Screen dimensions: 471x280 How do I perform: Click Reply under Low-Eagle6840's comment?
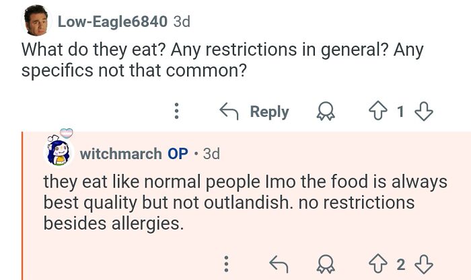point(268,111)
